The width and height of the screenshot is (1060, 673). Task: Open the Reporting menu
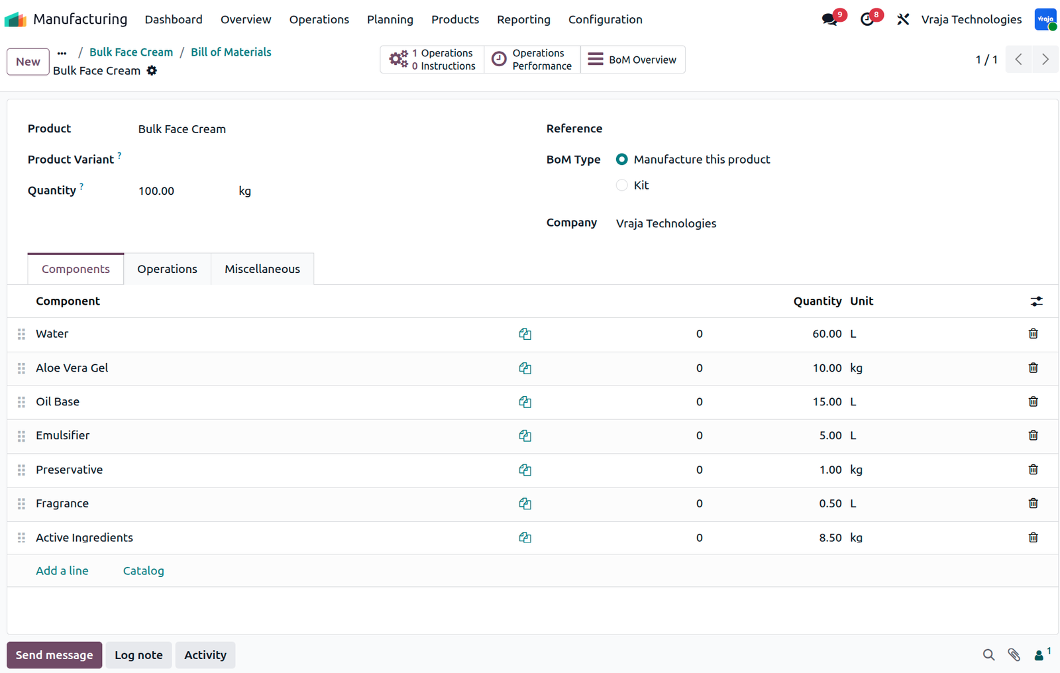tap(523, 19)
